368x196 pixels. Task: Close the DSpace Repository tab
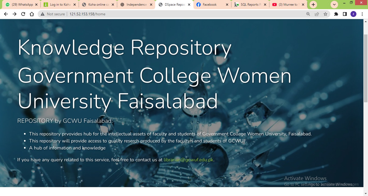189,5
